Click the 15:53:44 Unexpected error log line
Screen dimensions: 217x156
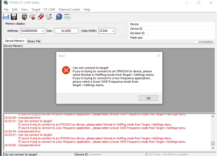(x=22, y=131)
